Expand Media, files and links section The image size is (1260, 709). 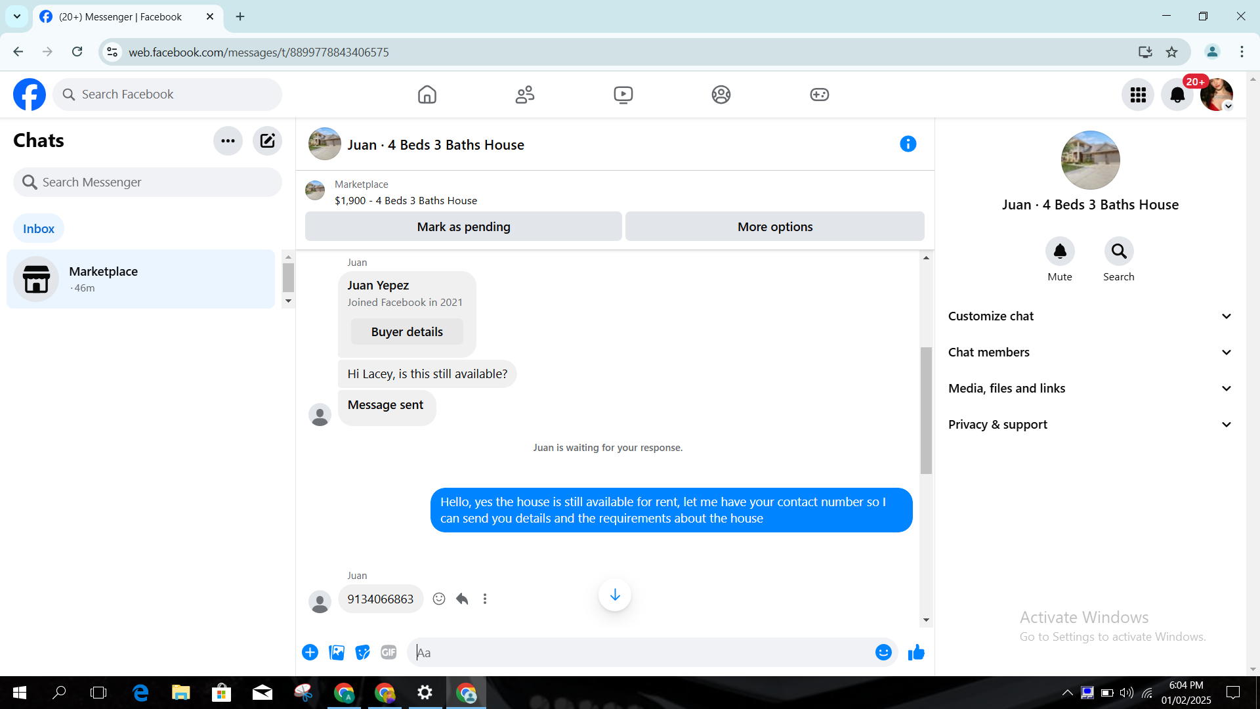pos(1089,389)
